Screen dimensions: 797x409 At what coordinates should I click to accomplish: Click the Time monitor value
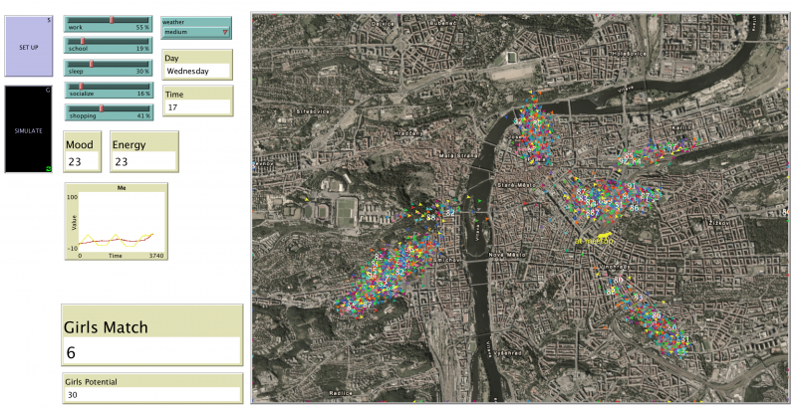196,106
